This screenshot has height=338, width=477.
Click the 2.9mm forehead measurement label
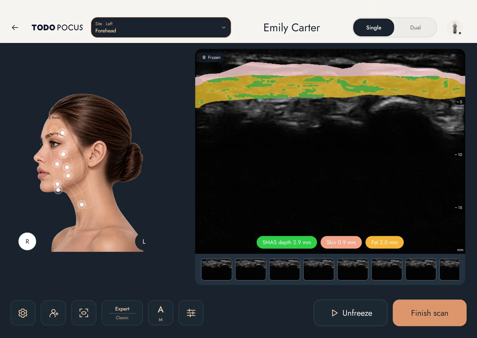[x=54, y=118]
